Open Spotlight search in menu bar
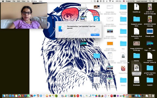The height and width of the screenshot is (98, 157). (x=150, y=1)
